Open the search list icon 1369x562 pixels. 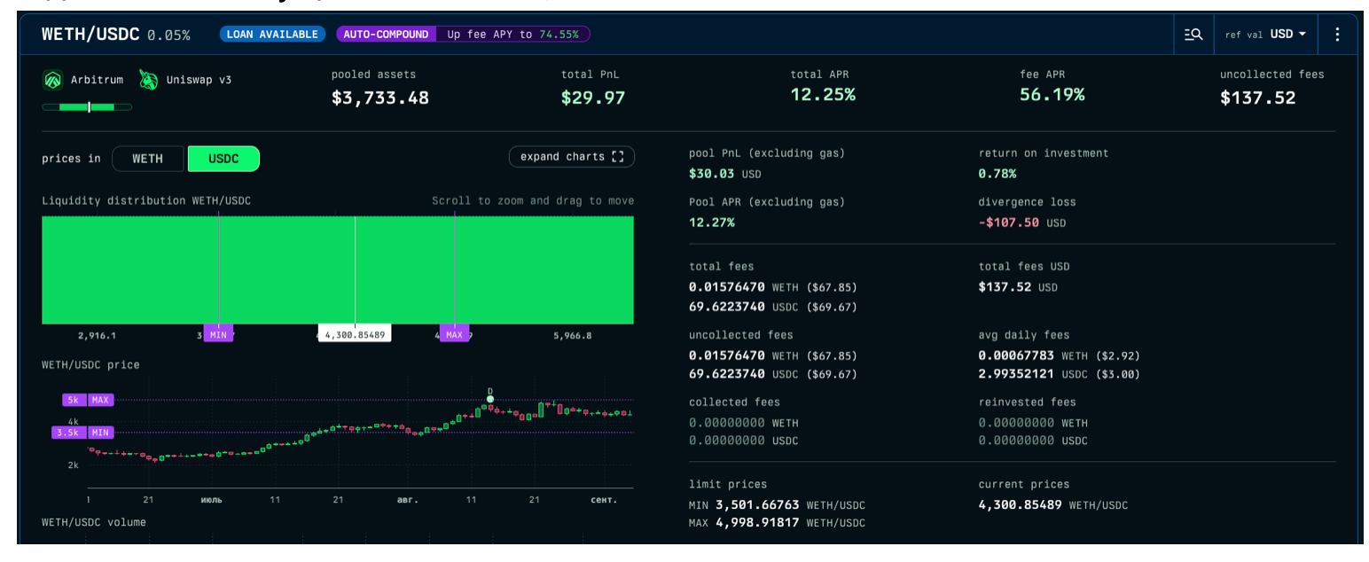[1193, 35]
